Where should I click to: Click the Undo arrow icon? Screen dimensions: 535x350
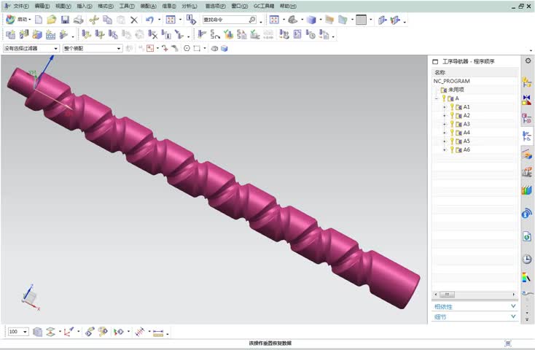149,20
